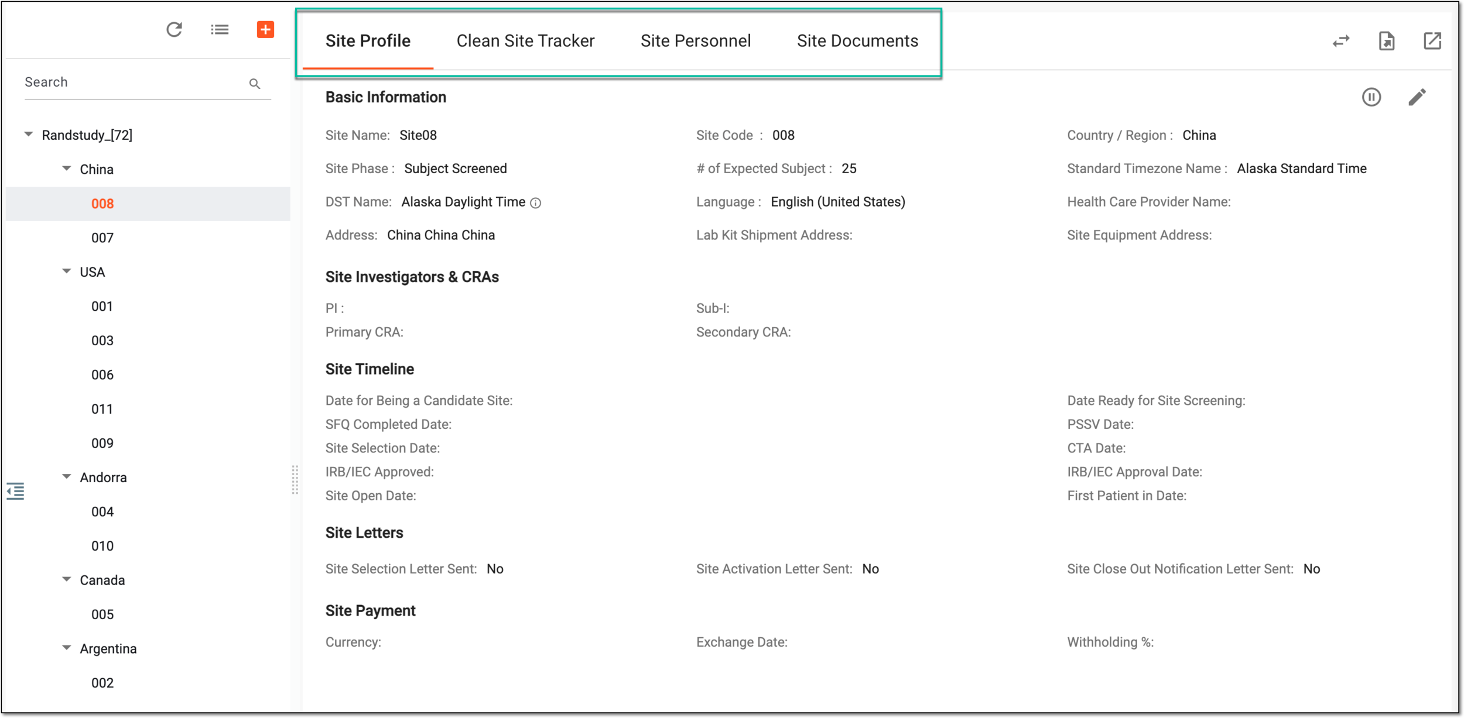The width and height of the screenshot is (1464, 718).
Task: Select site 011 under USA
Action: click(102, 409)
